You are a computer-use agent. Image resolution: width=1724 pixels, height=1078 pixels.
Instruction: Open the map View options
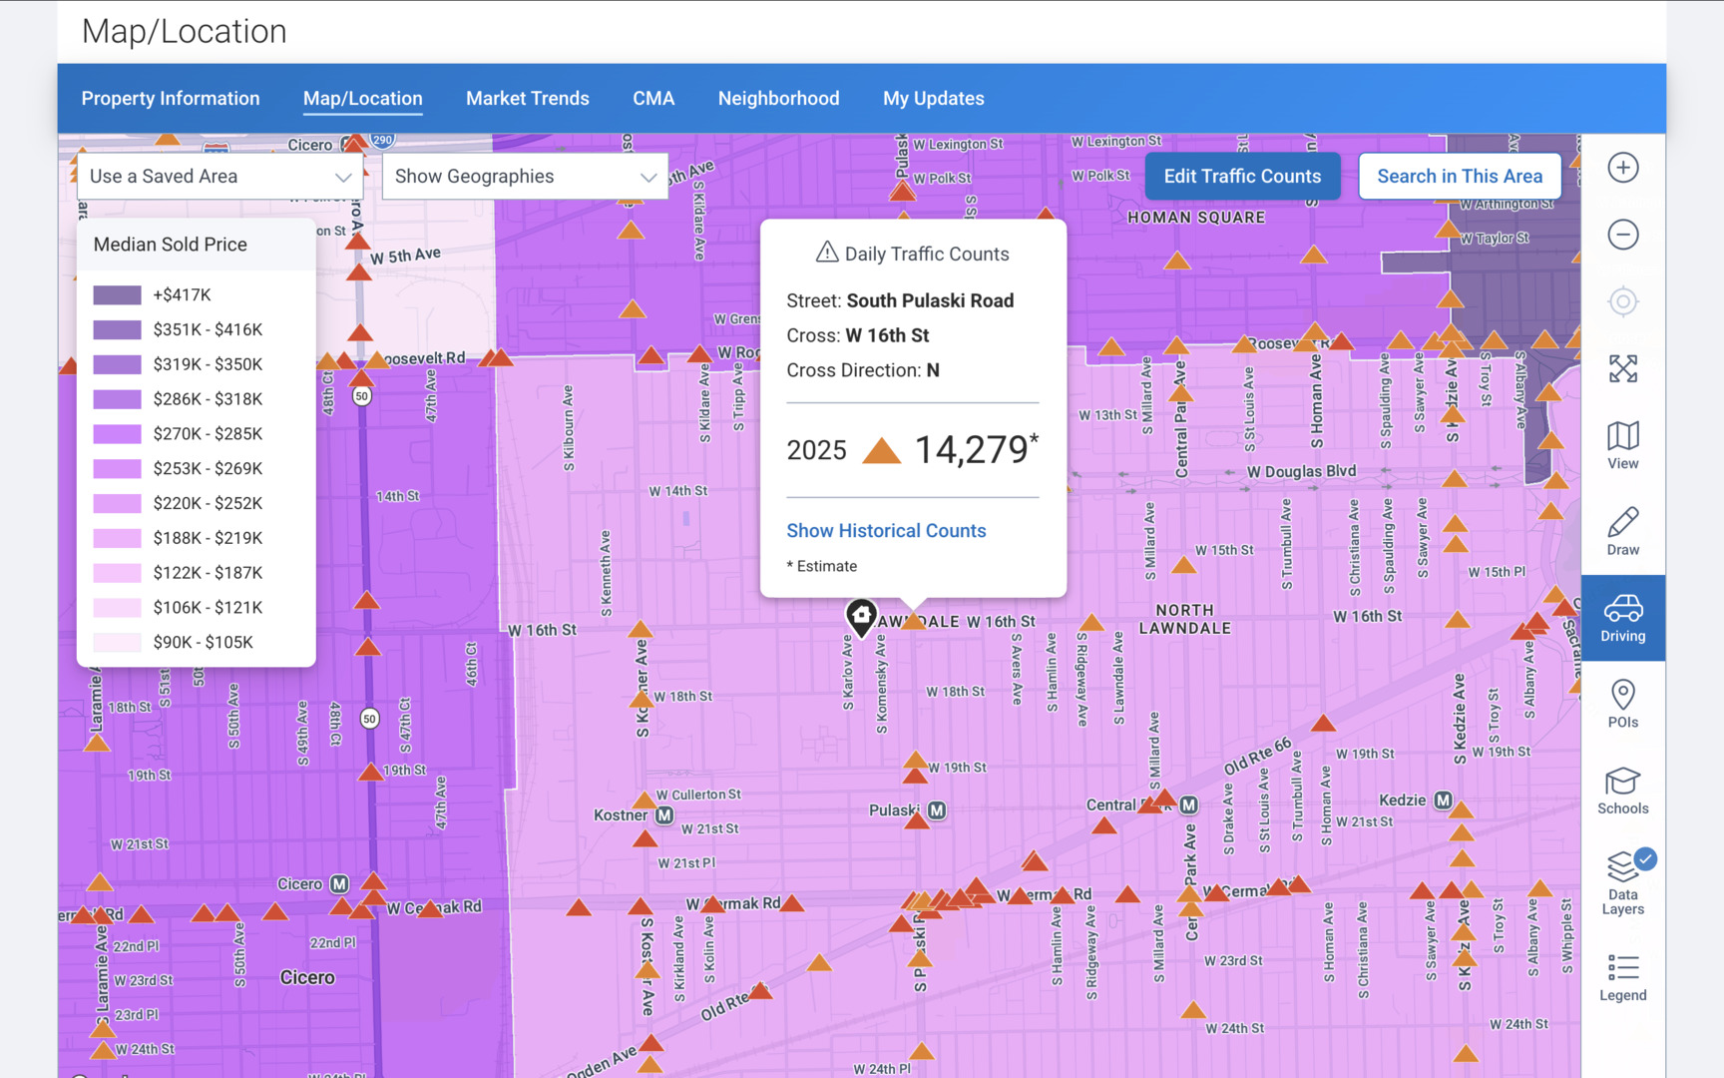tap(1622, 445)
